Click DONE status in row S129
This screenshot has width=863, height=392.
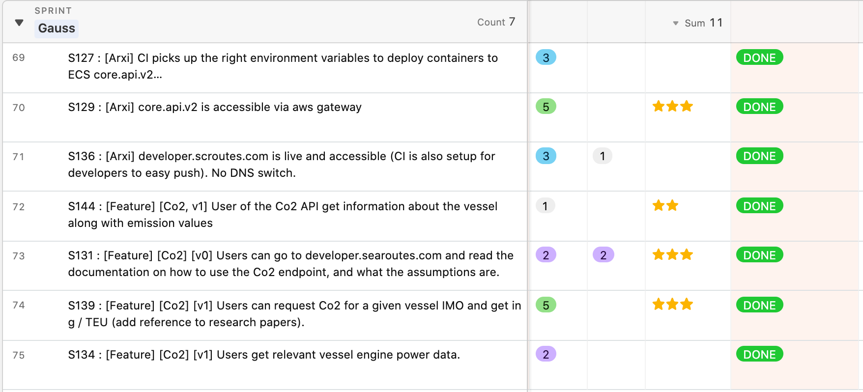(x=759, y=107)
